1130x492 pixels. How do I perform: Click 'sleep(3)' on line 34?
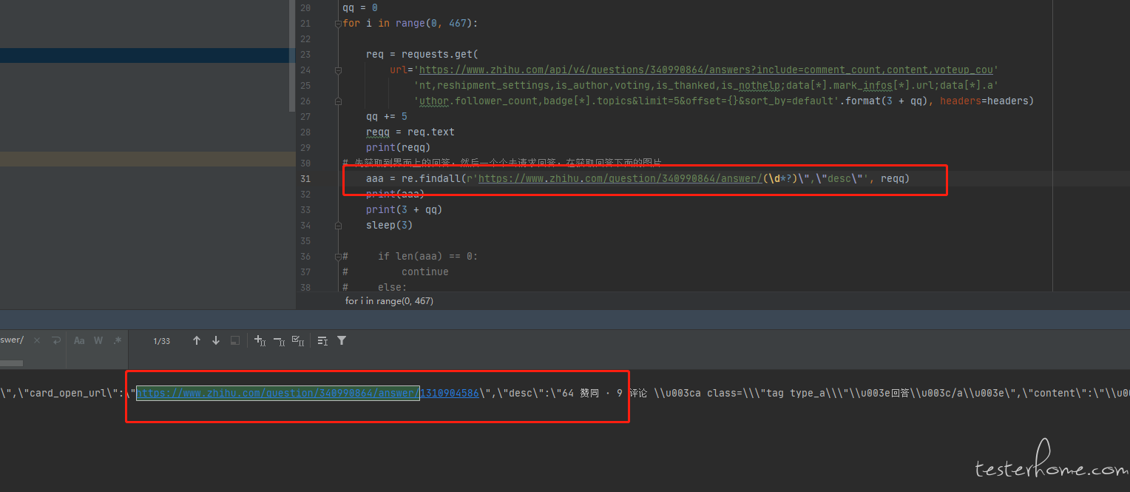click(390, 226)
